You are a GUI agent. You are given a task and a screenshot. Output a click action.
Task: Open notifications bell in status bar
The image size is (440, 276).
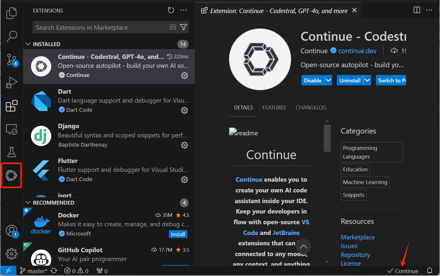pyautogui.click(x=430, y=271)
